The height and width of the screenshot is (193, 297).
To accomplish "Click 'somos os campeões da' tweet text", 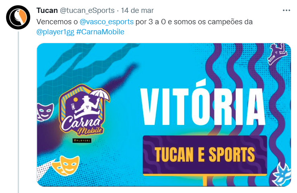I will (x=213, y=22).
